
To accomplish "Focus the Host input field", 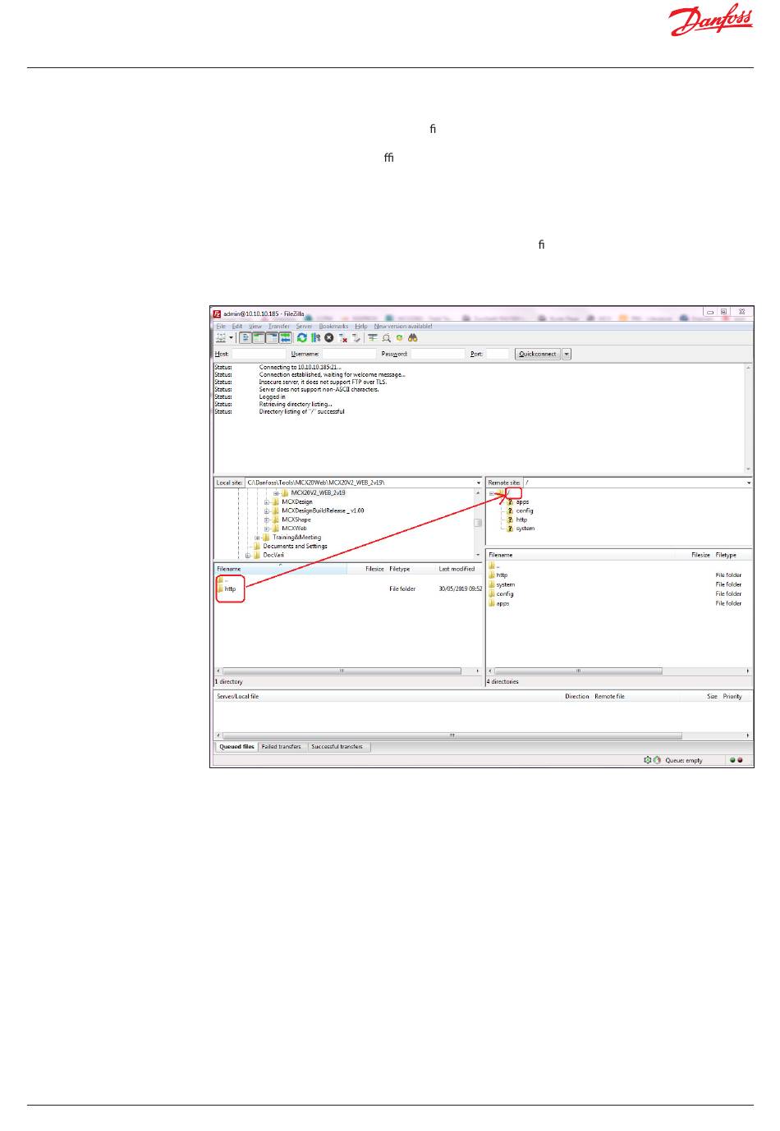I will coord(259,354).
